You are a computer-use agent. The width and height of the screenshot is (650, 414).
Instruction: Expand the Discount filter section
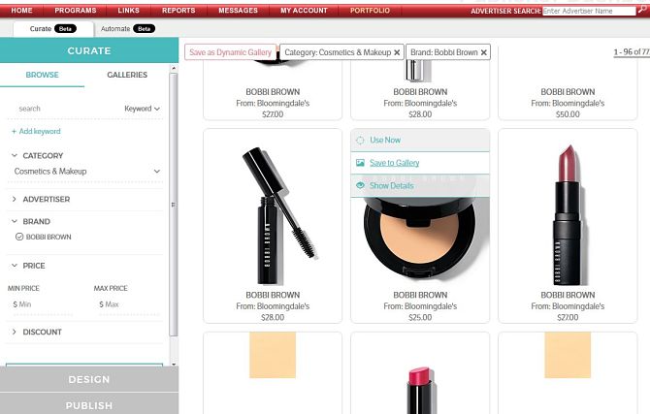point(14,332)
